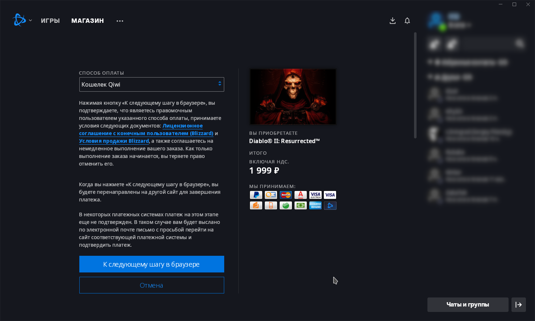Image resolution: width=535 pixels, height=321 pixels.
Task: Click the Battle.net balance payment icon
Action: click(x=330, y=205)
